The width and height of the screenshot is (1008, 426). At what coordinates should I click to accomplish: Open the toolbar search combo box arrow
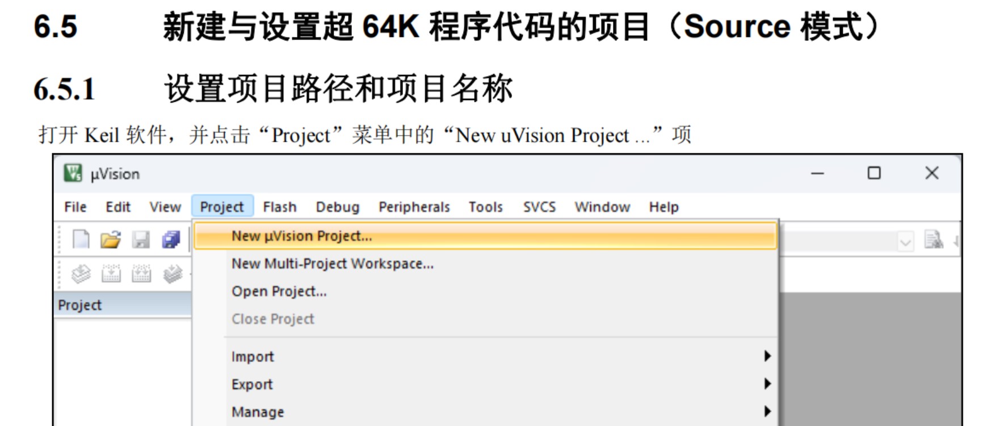[x=905, y=242]
